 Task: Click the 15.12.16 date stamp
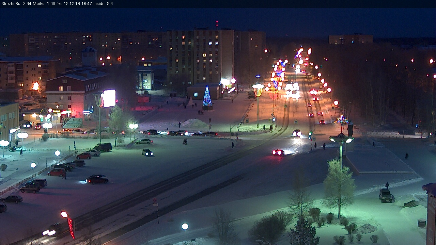[71, 4]
